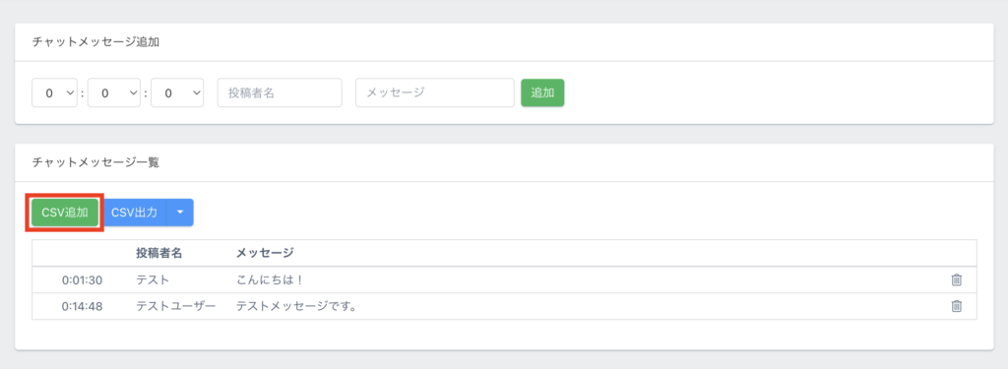Click the trash icon for テストメッセージです。row
Screen dimensions: 1008x369
pos(956,306)
